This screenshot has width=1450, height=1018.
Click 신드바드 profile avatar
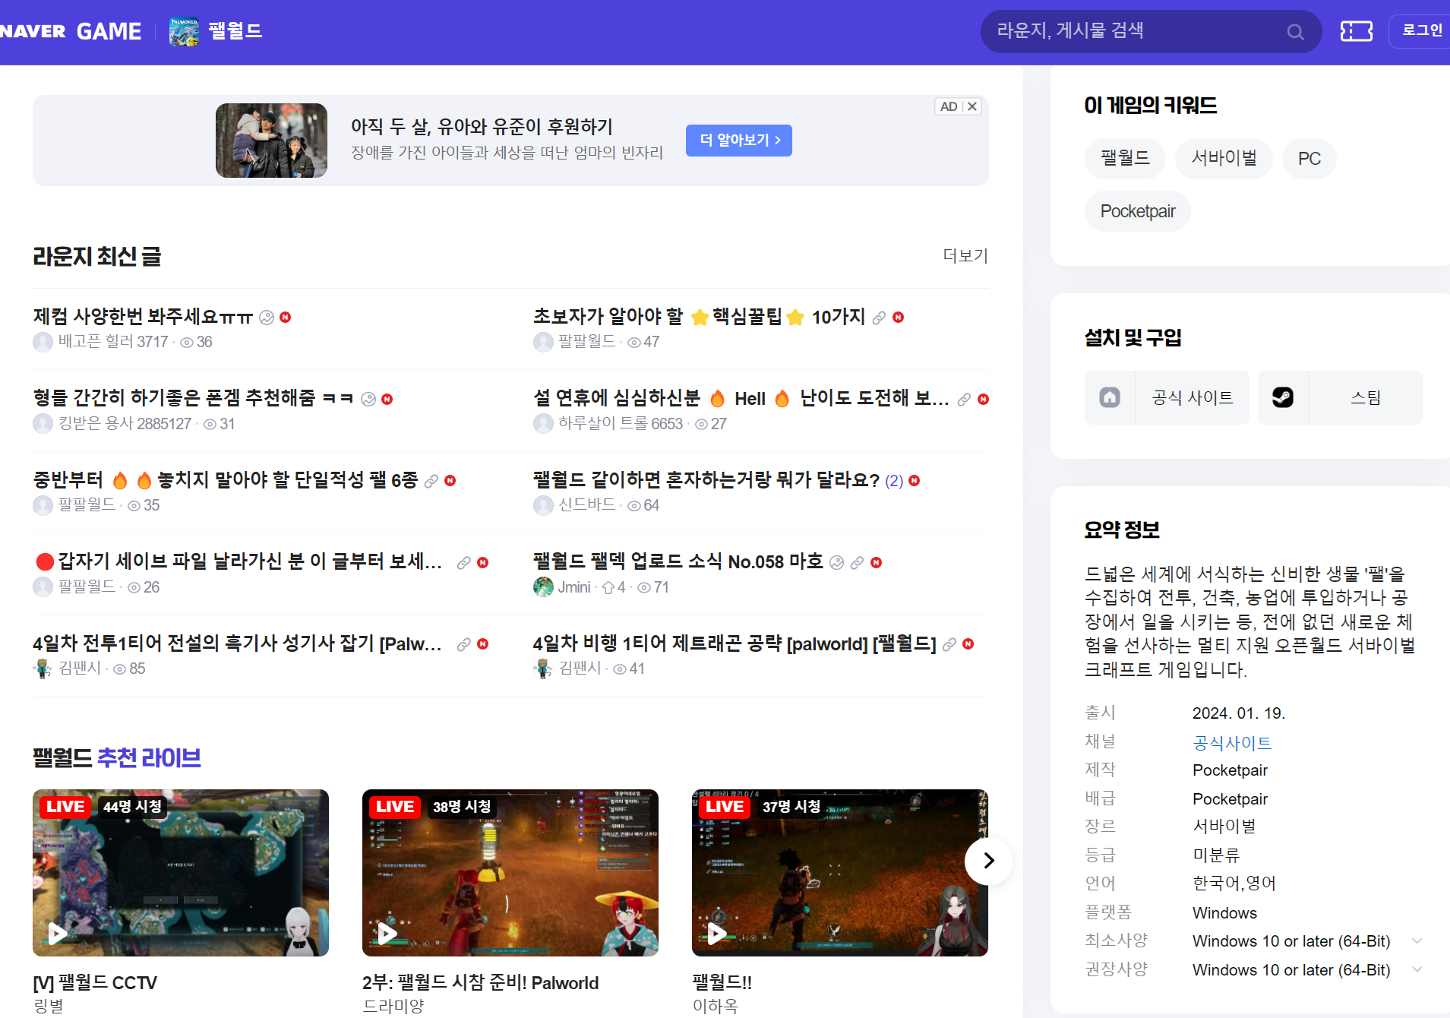tap(543, 505)
